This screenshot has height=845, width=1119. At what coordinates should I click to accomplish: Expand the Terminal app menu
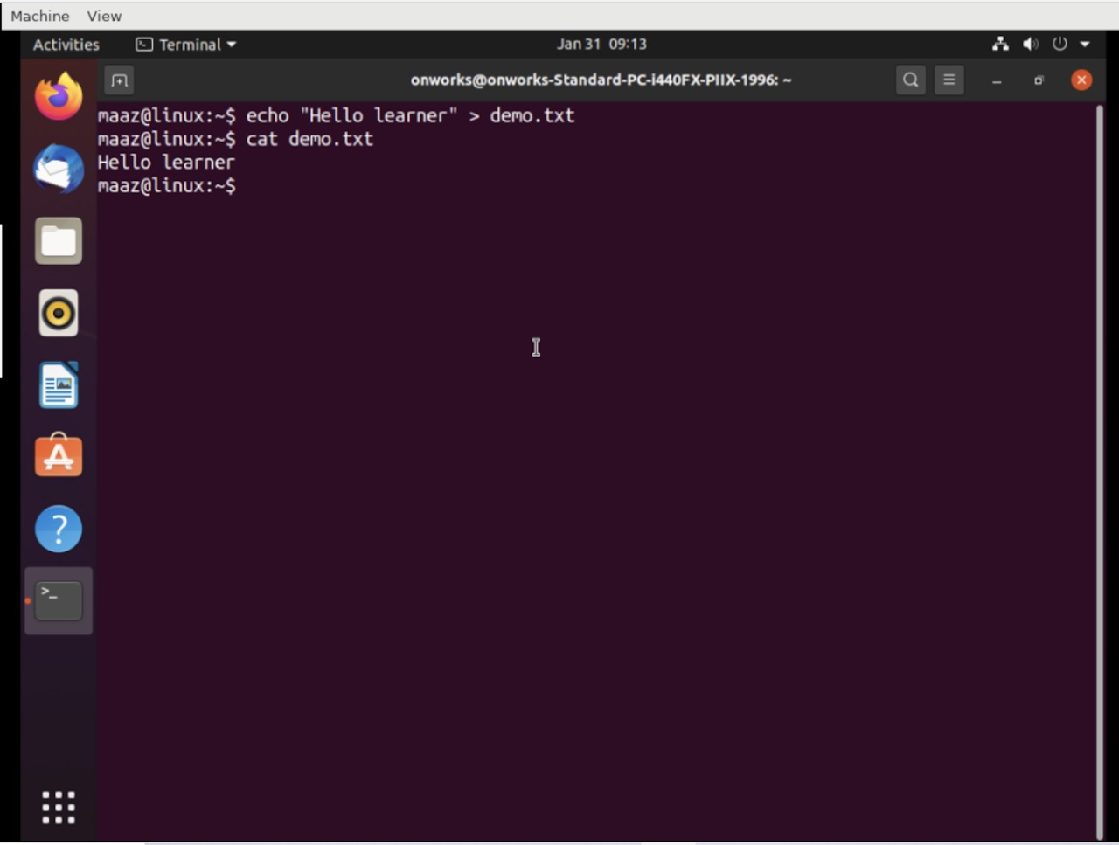[x=186, y=45]
